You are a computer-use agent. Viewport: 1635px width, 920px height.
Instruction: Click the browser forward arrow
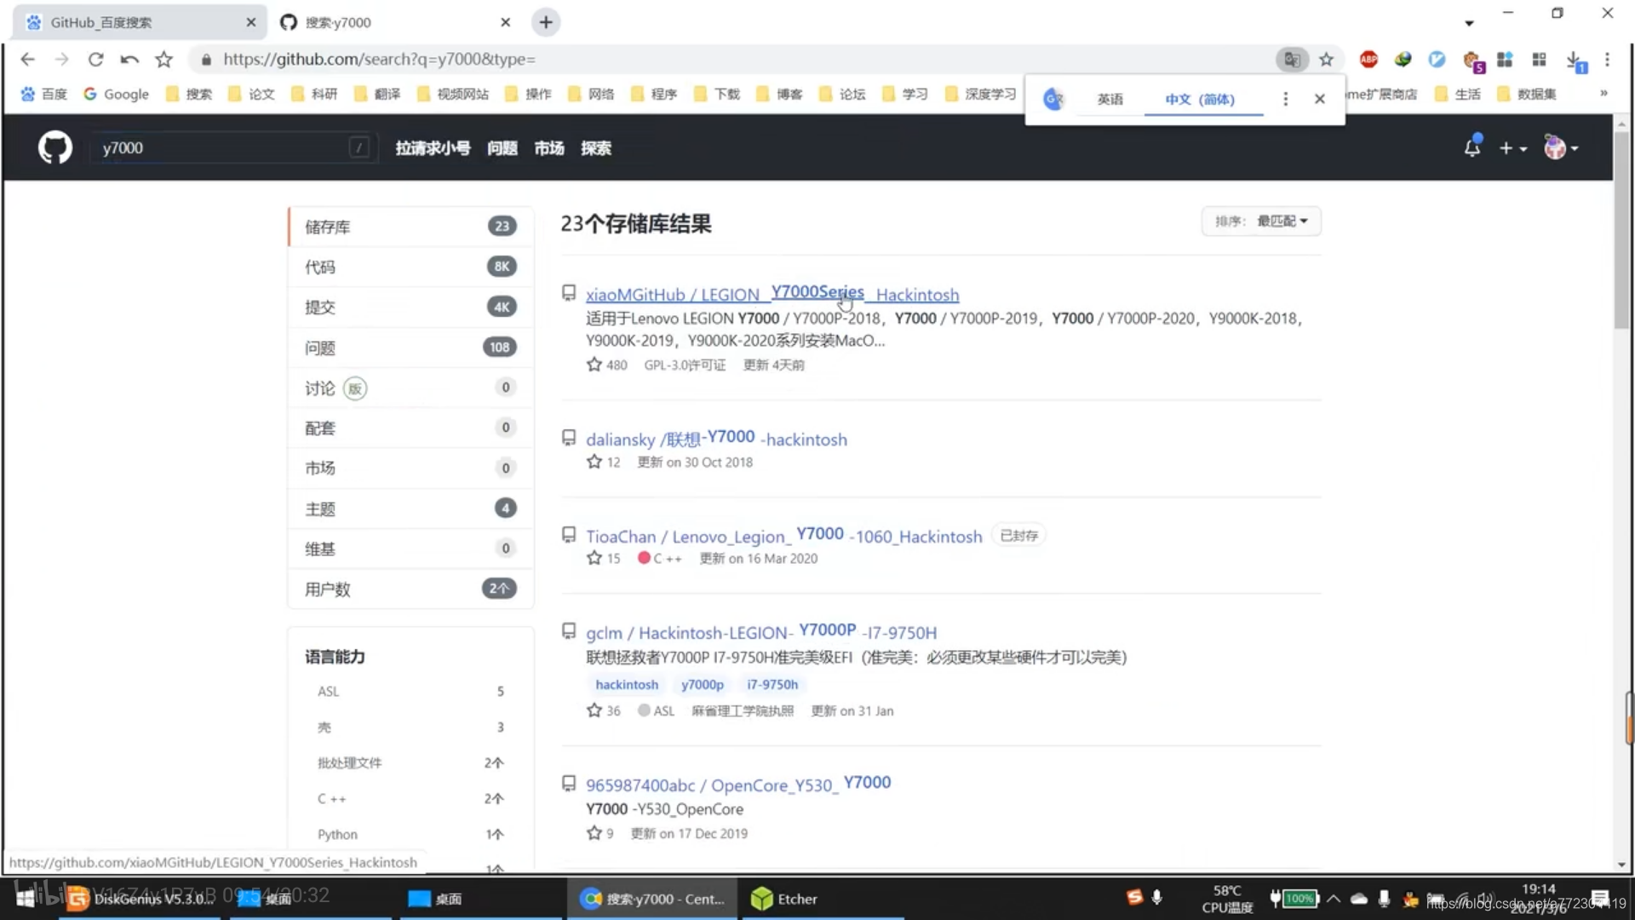coord(61,59)
